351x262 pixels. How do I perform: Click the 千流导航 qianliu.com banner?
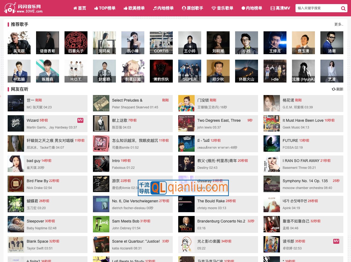tap(183, 188)
